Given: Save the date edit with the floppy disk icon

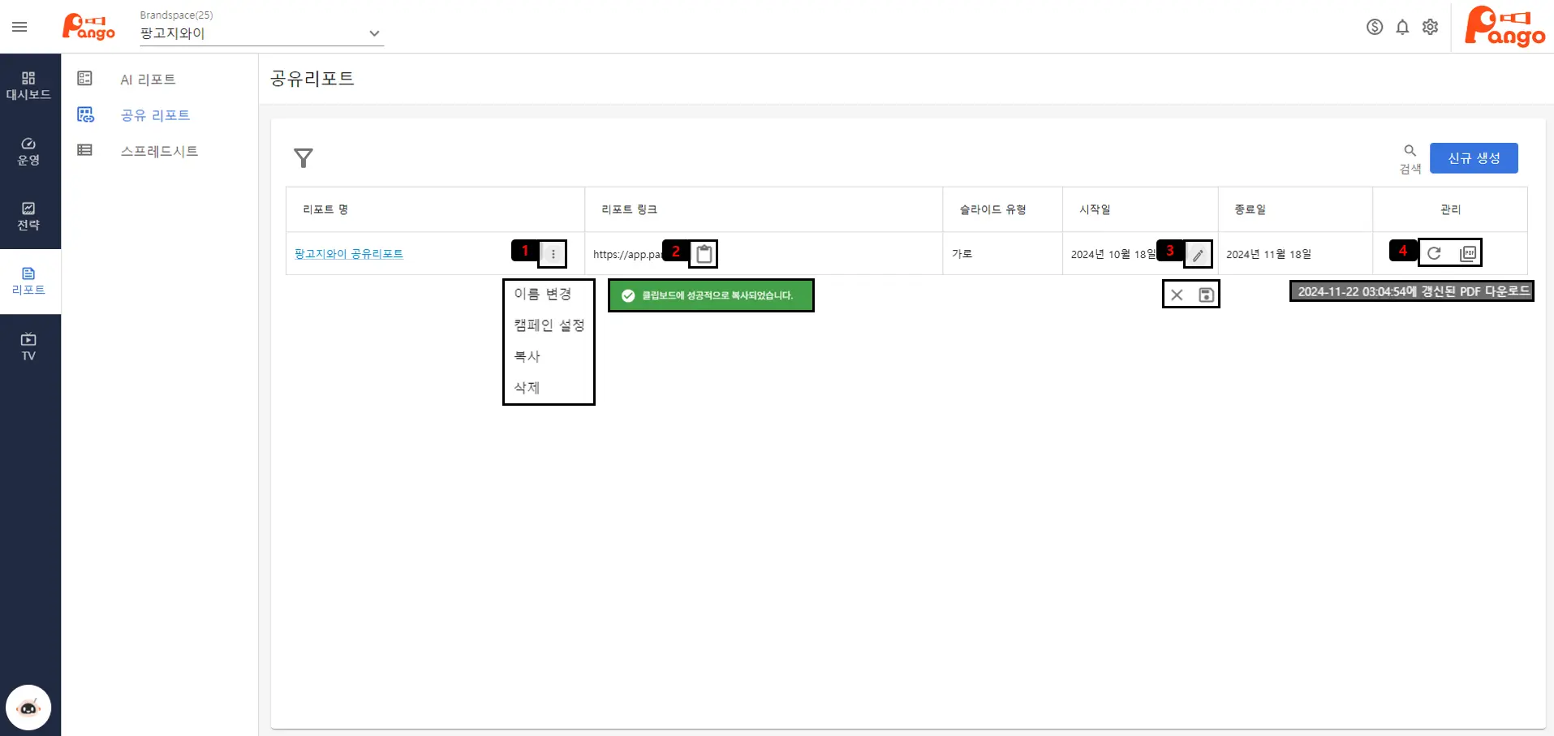Looking at the screenshot, I should 1206,295.
